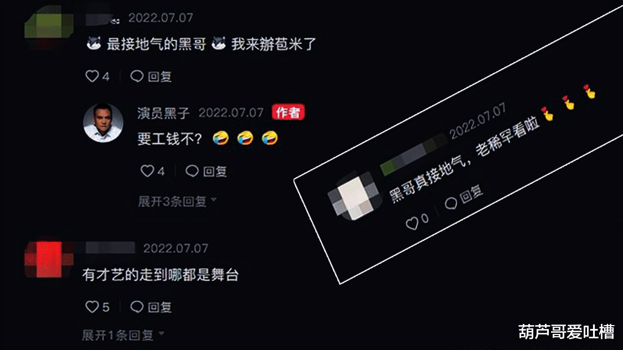
Task: Like the 有才艺的走到哪都是舞台 comment
Action: pyautogui.click(x=92, y=307)
